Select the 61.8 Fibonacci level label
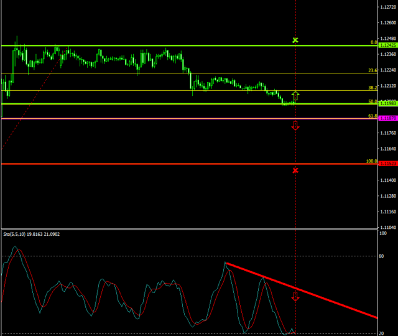Screen dimensions: 398x336 373,116
